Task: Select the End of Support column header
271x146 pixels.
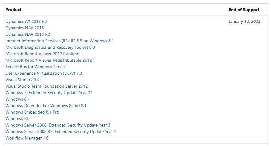Action: coord(244,10)
